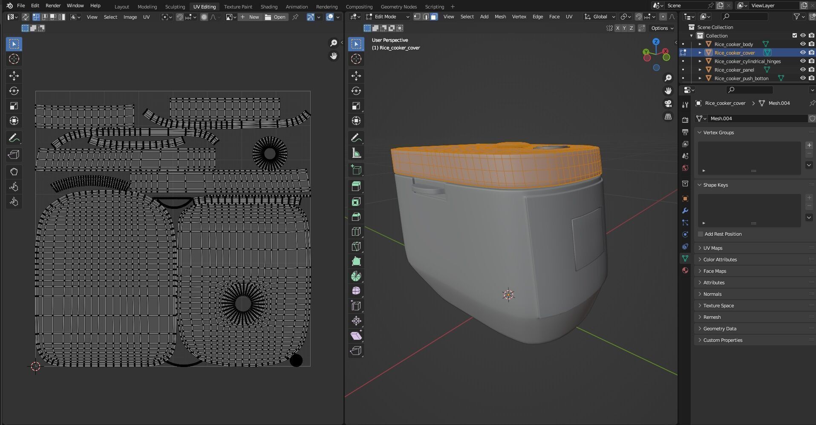Select the Shear tool
Screen dimensions: 816x425
(356, 336)
